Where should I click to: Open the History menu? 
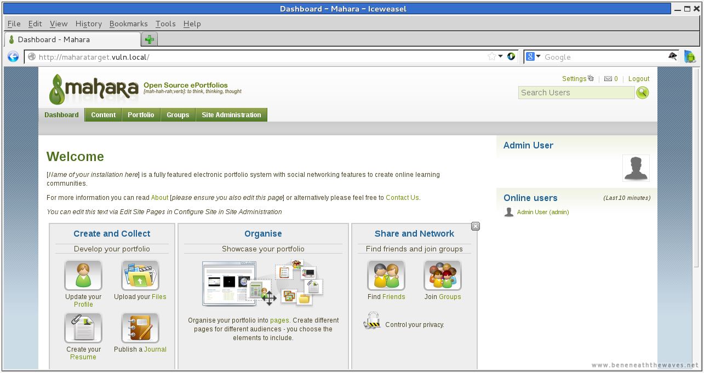pos(89,24)
